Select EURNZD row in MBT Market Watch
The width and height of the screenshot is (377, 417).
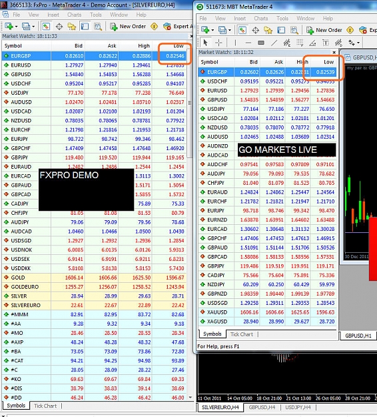click(x=267, y=220)
